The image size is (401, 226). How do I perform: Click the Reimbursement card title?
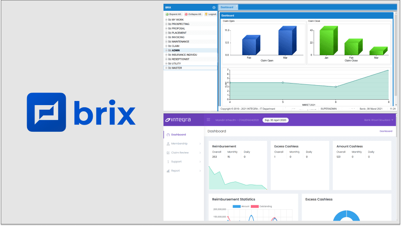[x=224, y=146]
